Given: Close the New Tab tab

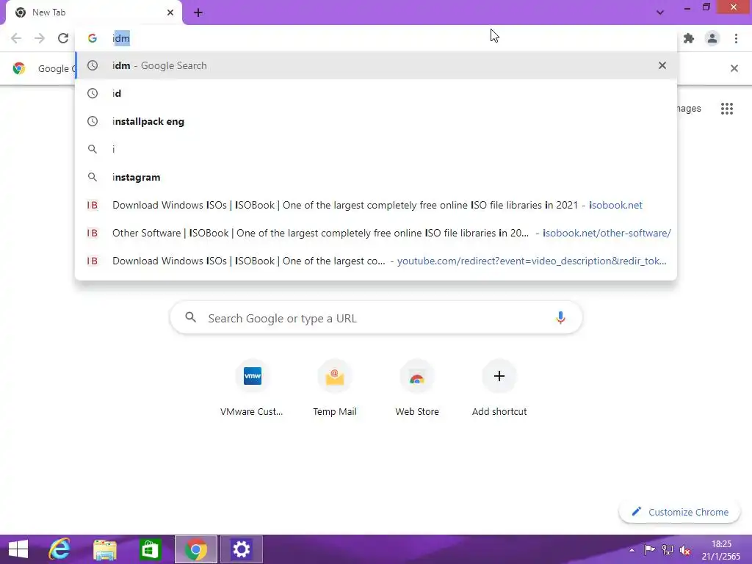Looking at the screenshot, I should pyautogui.click(x=170, y=12).
